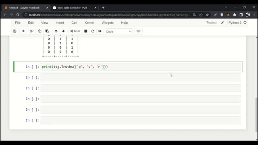Open the extensions puzzle piece menu
This screenshot has height=145, width=258.
(x=235, y=15)
